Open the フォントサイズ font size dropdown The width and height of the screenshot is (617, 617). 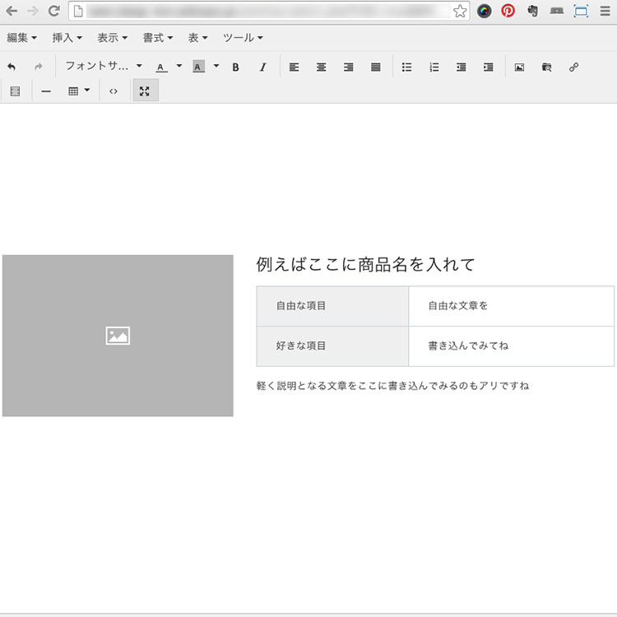click(x=103, y=67)
